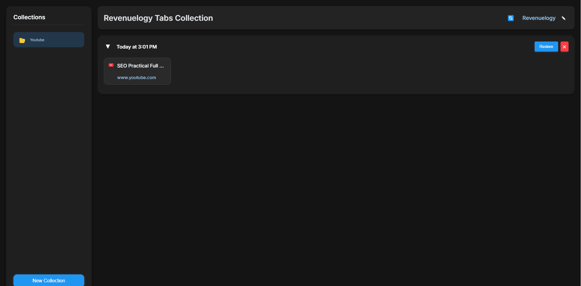
Task: Collapse the Today at 3:01 PM group
Action: tap(108, 47)
